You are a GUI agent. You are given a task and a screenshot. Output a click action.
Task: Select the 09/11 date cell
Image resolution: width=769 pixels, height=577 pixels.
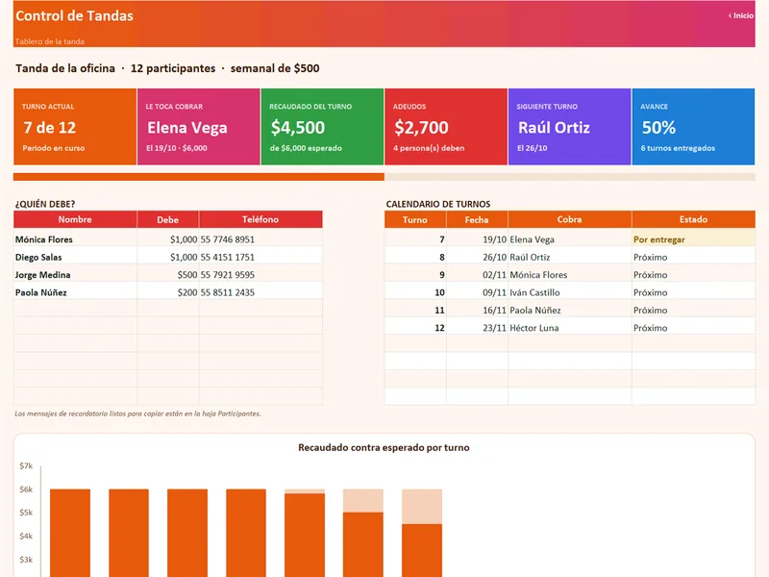[477, 292]
